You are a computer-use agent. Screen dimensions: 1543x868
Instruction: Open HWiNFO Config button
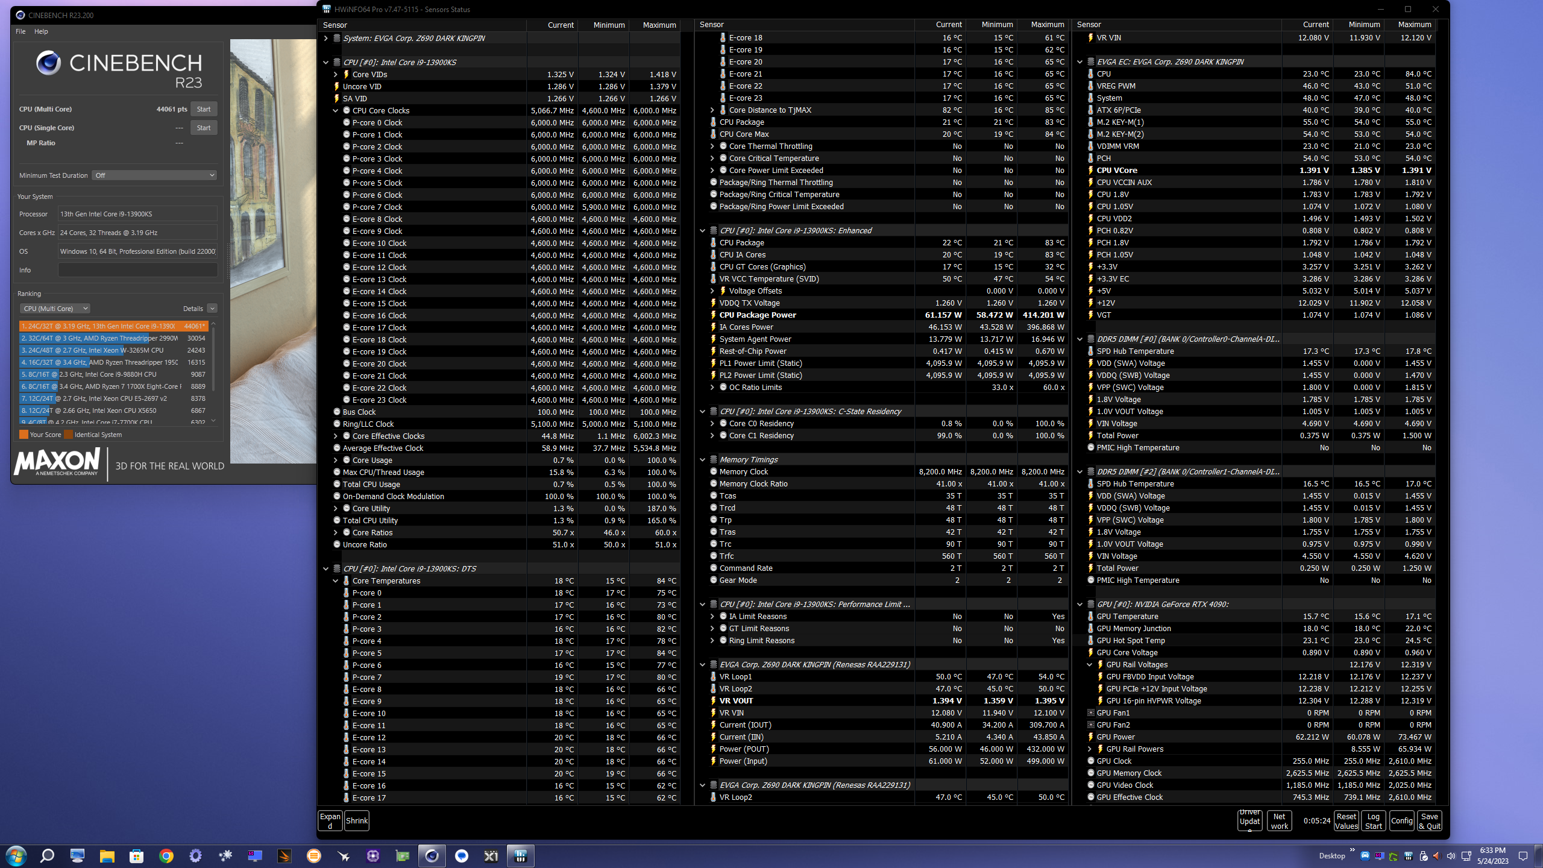pyautogui.click(x=1402, y=820)
